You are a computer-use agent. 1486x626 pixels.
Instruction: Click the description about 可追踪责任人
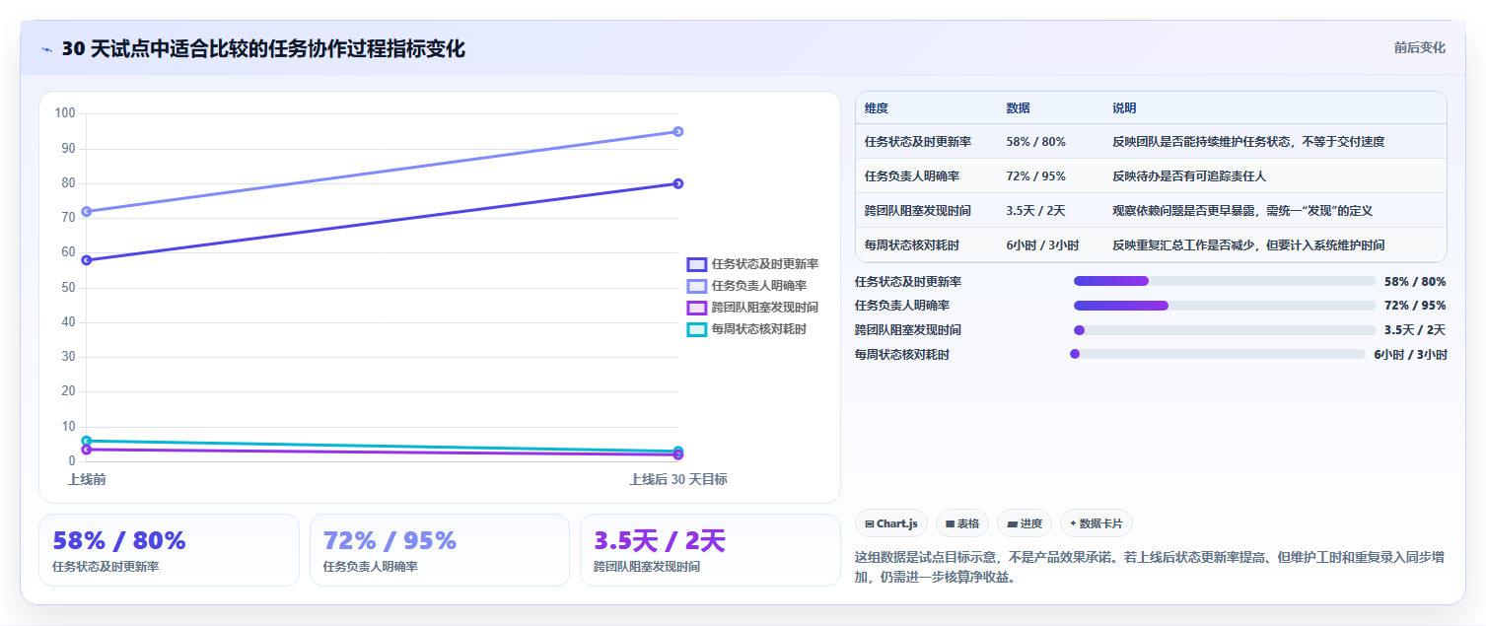click(1189, 176)
